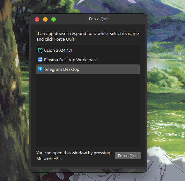The height and width of the screenshot is (181, 185).
Task: Close the Force Quit window (red button)
Action: pos(37,19)
